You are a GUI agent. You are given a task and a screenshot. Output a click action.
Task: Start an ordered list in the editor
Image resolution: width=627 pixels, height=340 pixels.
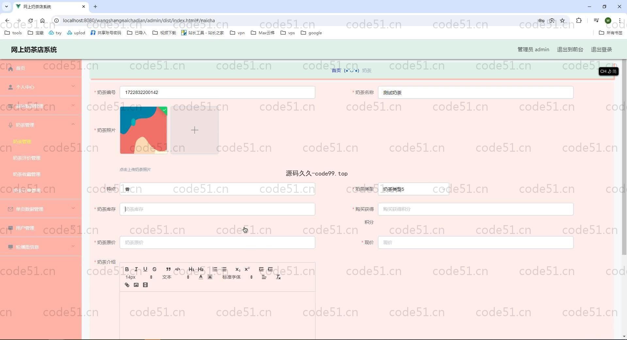coord(215,269)
